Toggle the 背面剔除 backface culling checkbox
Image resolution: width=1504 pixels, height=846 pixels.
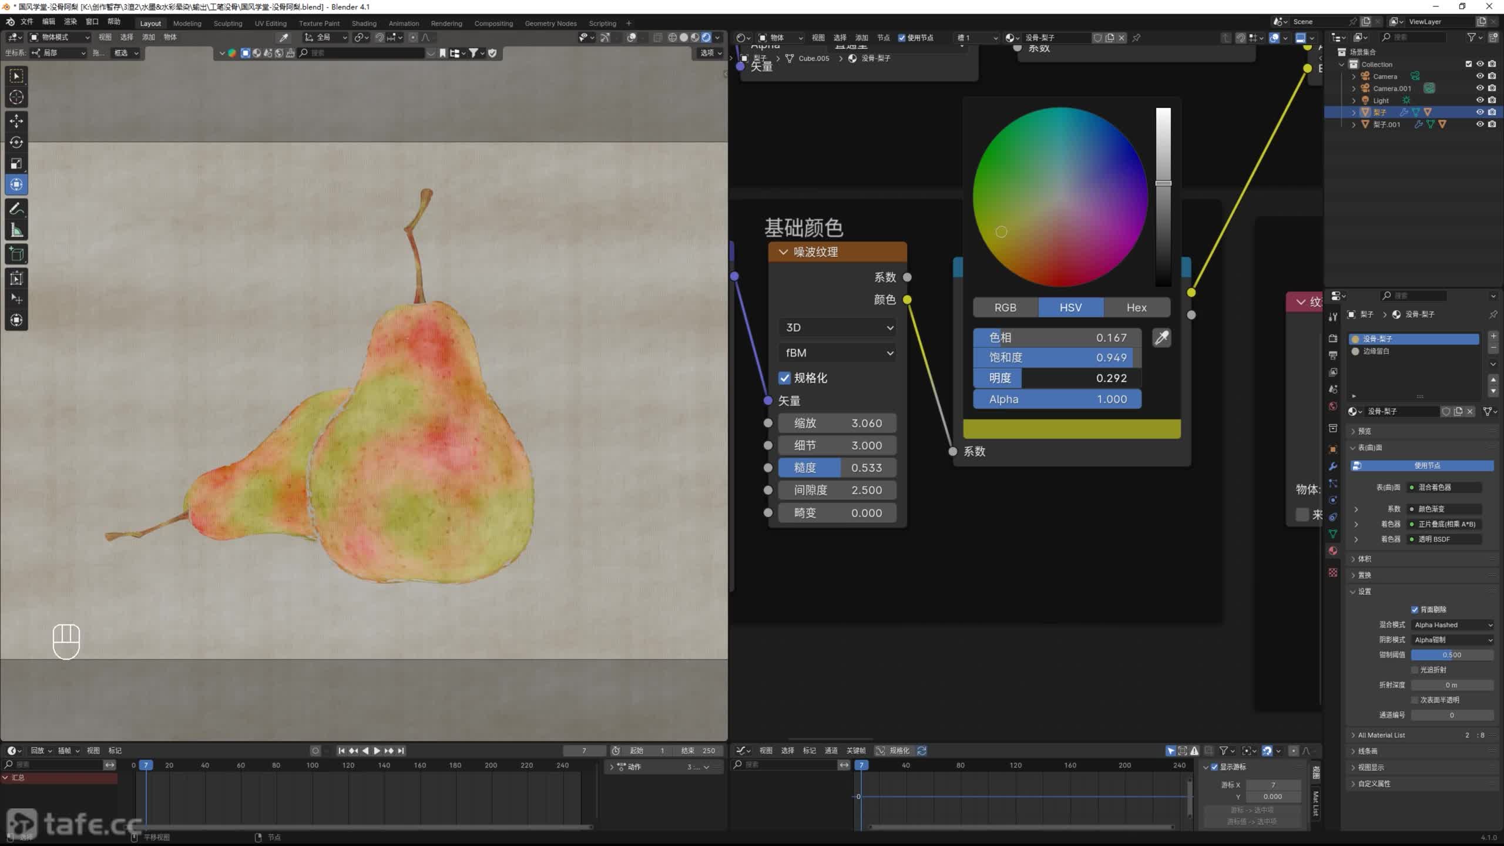coord(1415,609)
